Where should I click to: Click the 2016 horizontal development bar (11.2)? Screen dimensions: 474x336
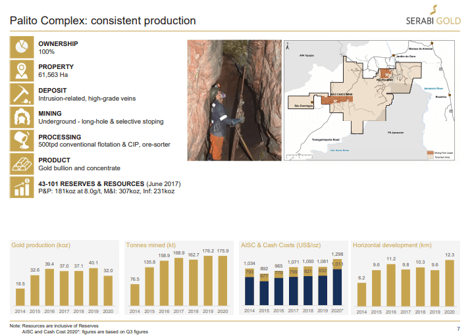click(391, 285)
